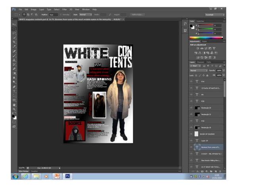Select the Lasso tool
This screenshot has width=253, height=190.
pyautogui.click(x=14, y=33)
